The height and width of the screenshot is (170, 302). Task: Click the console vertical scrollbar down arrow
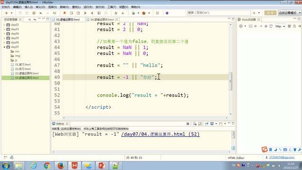[x=233, y=148]
